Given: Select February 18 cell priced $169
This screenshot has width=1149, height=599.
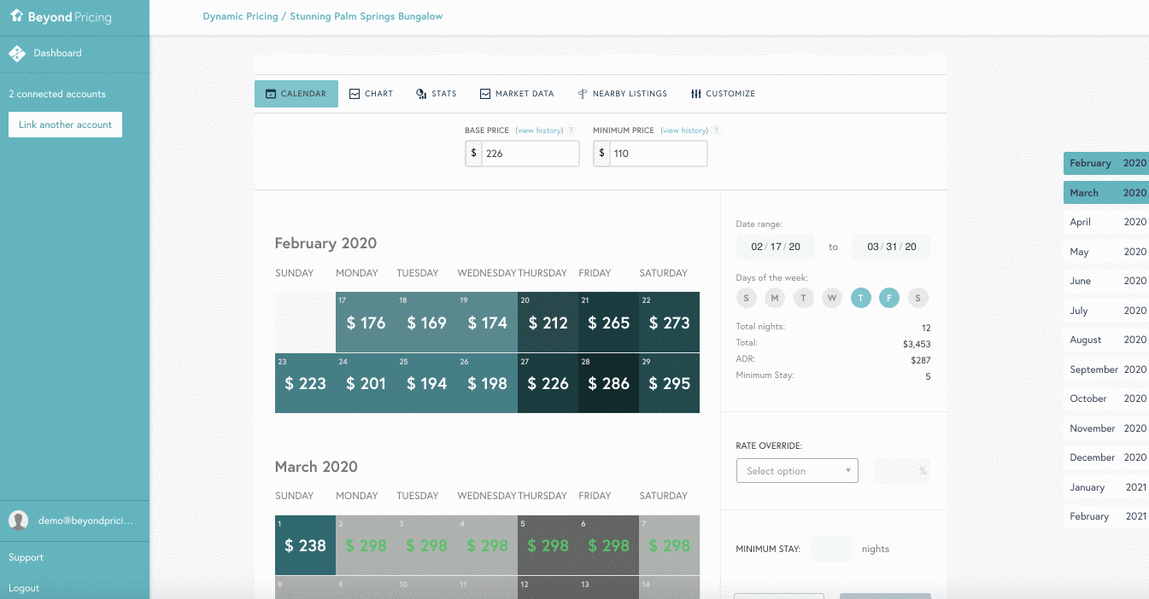Looking at the screenshot, I should (x=426, y=323).
